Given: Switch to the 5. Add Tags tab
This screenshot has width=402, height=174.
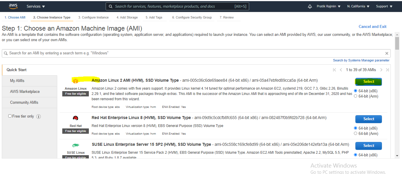Looking at the screenshot, I should click(154, 17).
